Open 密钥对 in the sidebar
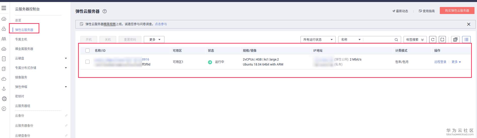477x138 pixels. 20,96
